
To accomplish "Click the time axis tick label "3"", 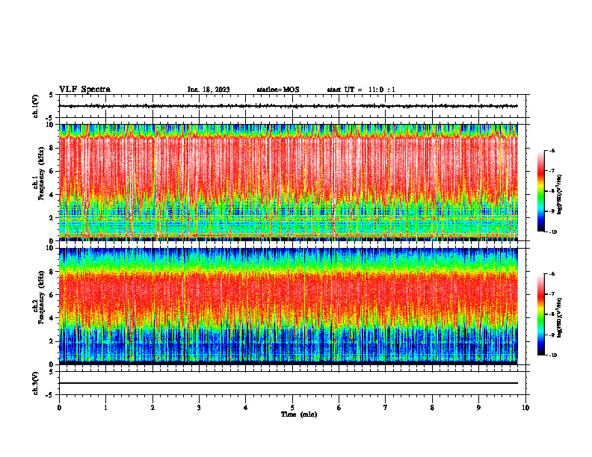I will [x=199, y=408].
